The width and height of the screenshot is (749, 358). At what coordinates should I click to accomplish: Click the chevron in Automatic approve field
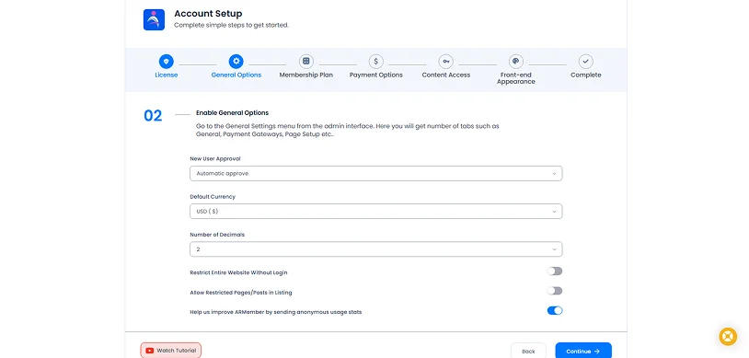tap(554, 174)
